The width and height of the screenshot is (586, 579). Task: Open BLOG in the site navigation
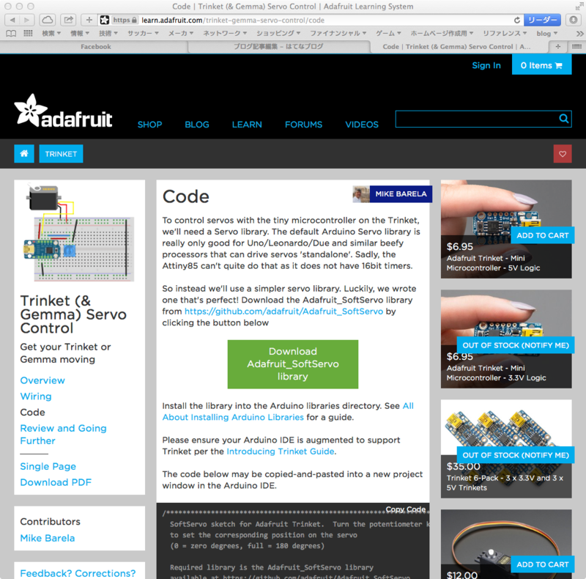tap(197, 125)
